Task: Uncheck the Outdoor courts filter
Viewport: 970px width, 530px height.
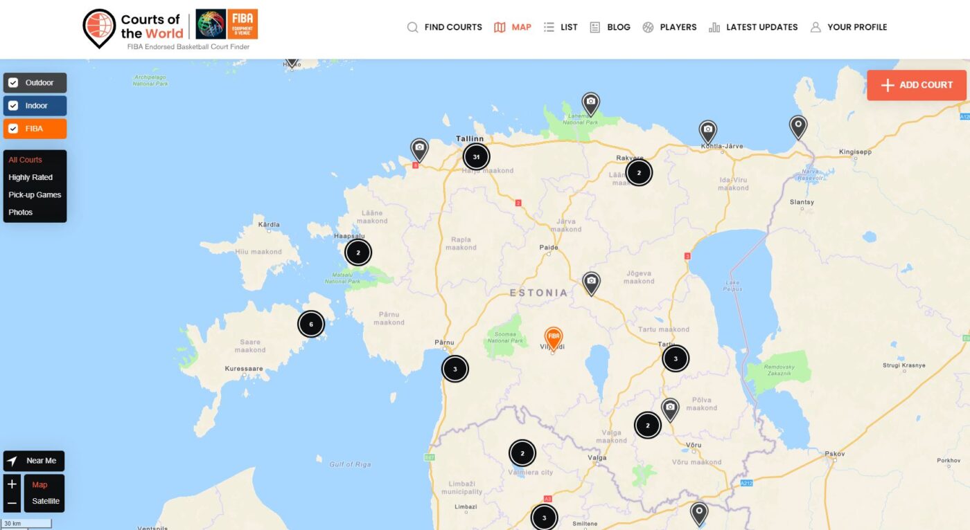Action: coord(13,83)
